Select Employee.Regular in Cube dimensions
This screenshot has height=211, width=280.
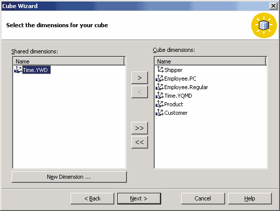coord(186,87)
